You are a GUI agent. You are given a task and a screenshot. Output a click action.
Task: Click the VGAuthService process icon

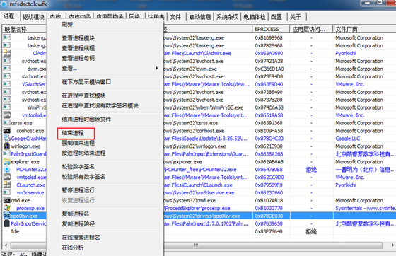tap(7, 84)
